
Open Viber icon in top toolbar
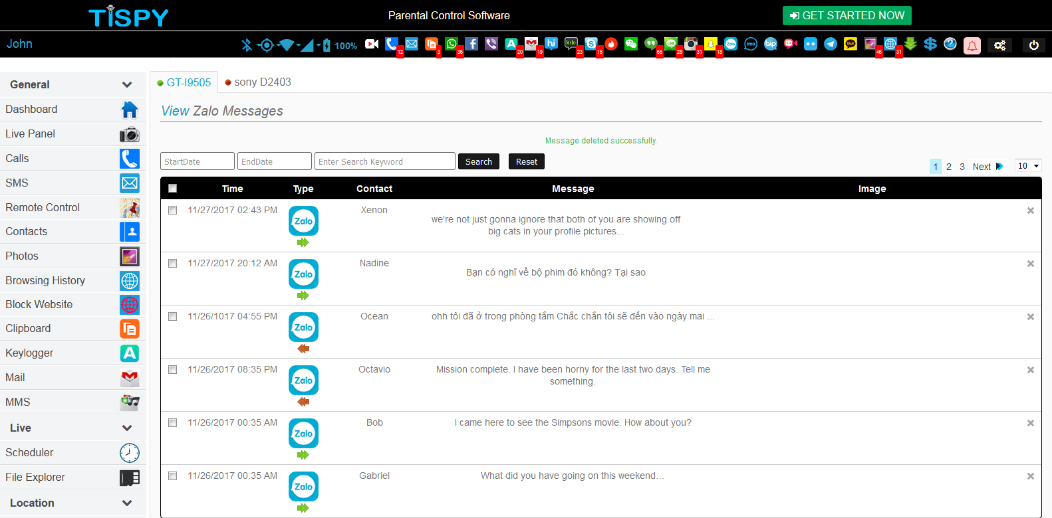click(491, 44)
